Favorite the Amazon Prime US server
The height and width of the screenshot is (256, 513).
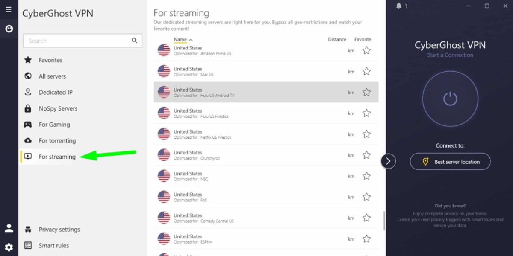366,50
